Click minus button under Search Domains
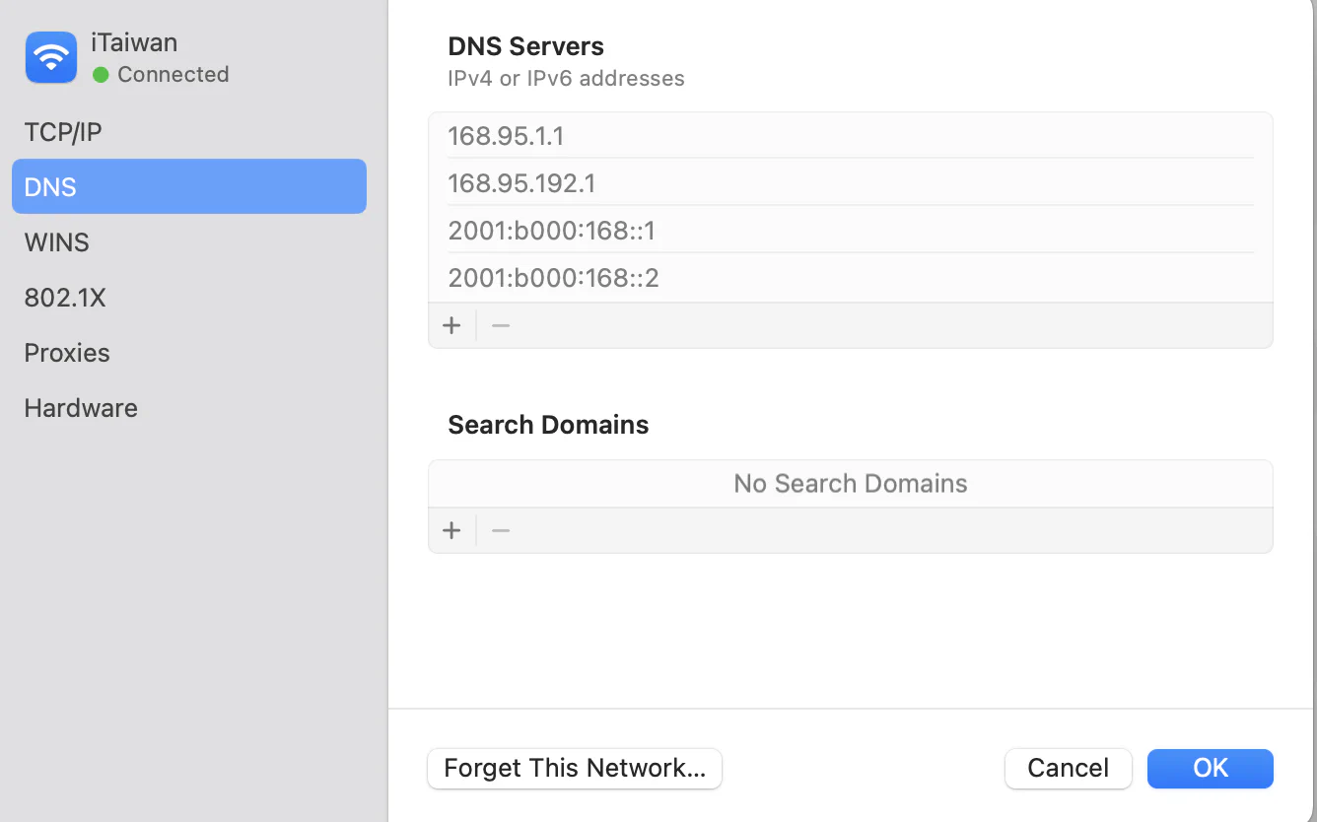 pyautogui.click(x=501, y=530)
